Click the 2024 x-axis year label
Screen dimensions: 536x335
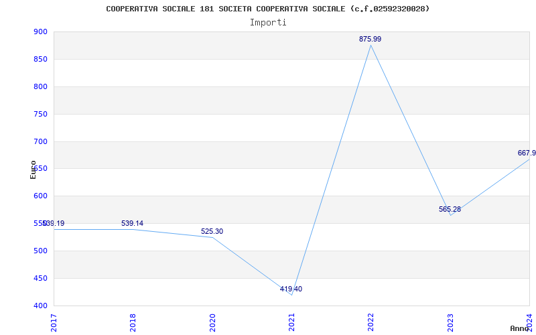[x=529, y=323]
